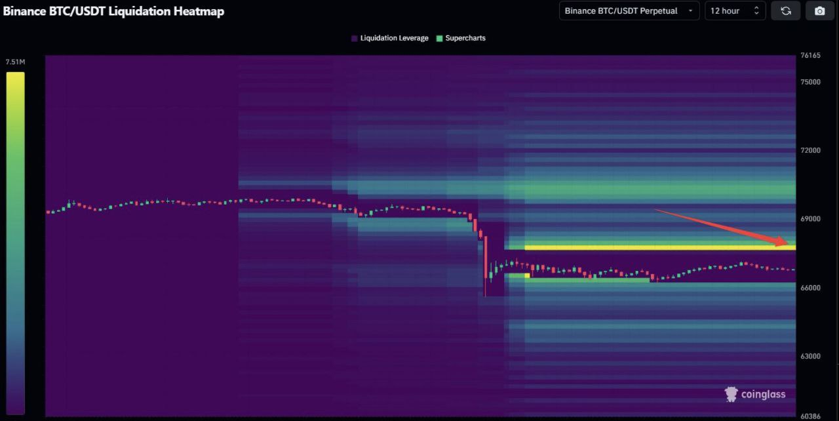Click the 69000 price axis label
The width and height of the screenshot is (839, 421).
click(x=811, y=219)
